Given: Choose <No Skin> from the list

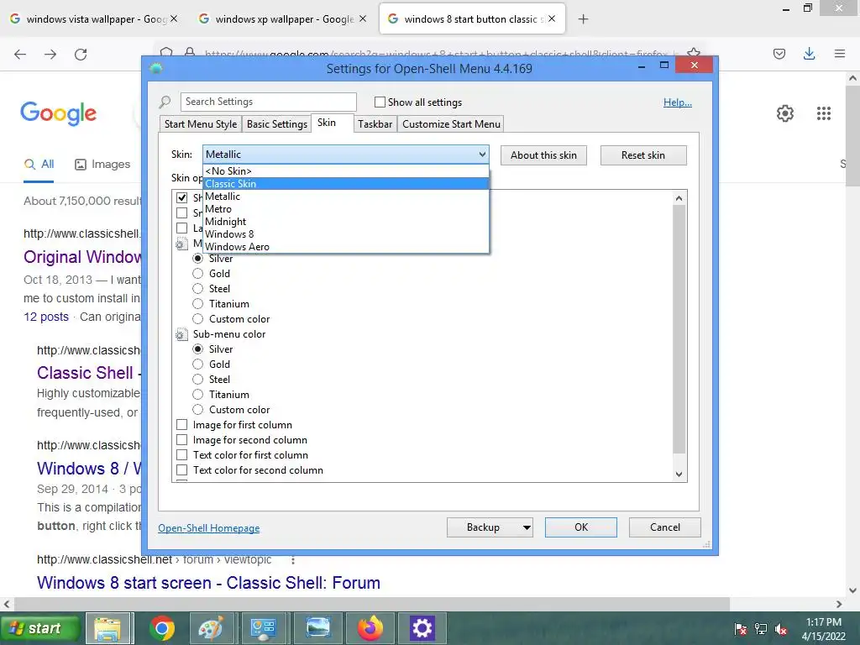Looking at the screenshot, I should (x=345, y=171).
